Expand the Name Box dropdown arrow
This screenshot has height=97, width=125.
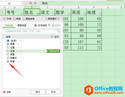21,3
